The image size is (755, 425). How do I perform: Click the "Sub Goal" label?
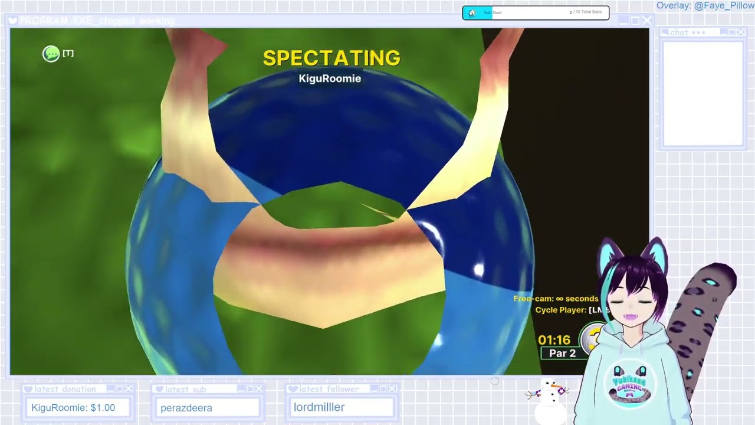tap(493, 12)
